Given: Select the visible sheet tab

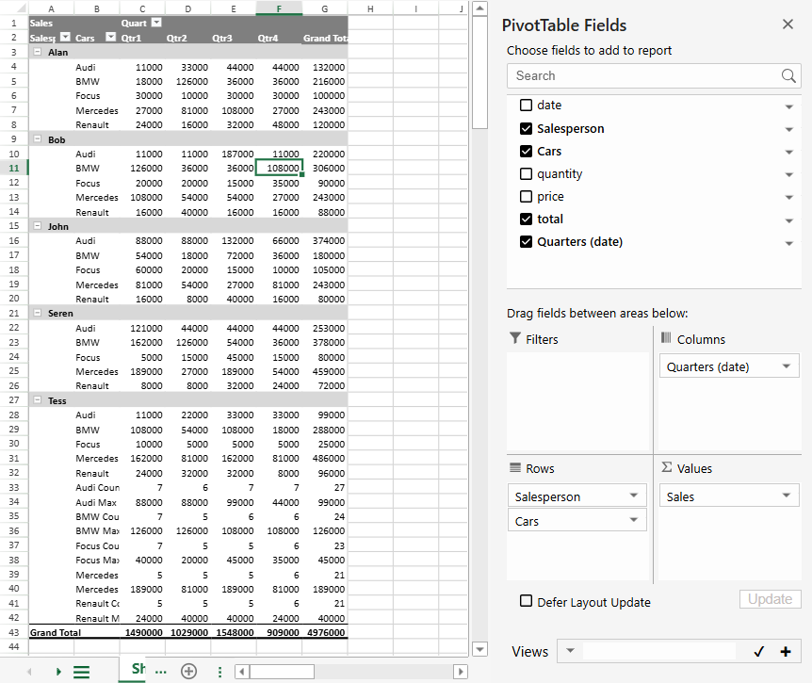Looking at the screenshot, I should coord(133,669).
